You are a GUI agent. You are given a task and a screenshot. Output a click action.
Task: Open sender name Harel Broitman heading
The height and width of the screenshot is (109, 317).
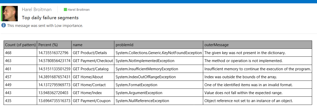tap(37, 9)
